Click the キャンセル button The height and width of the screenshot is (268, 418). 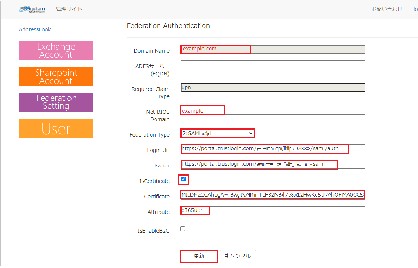tap(238, 256)
